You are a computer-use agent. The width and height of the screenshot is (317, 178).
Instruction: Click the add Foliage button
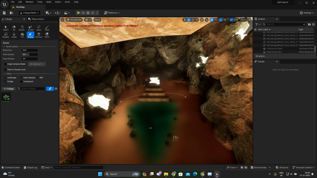(8, 89)
